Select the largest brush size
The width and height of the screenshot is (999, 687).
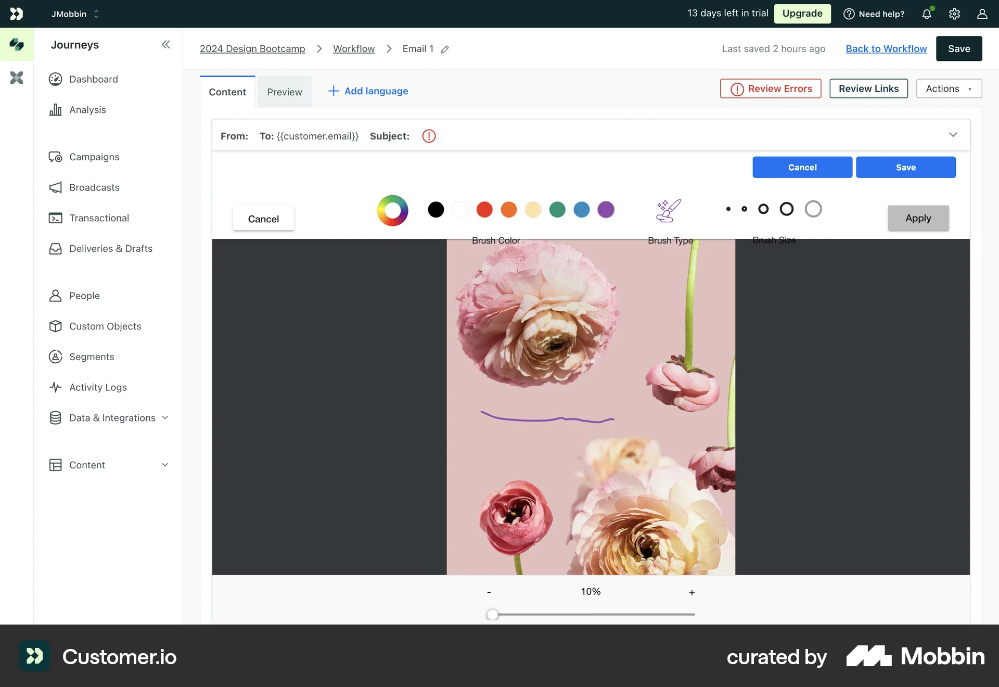813,209
